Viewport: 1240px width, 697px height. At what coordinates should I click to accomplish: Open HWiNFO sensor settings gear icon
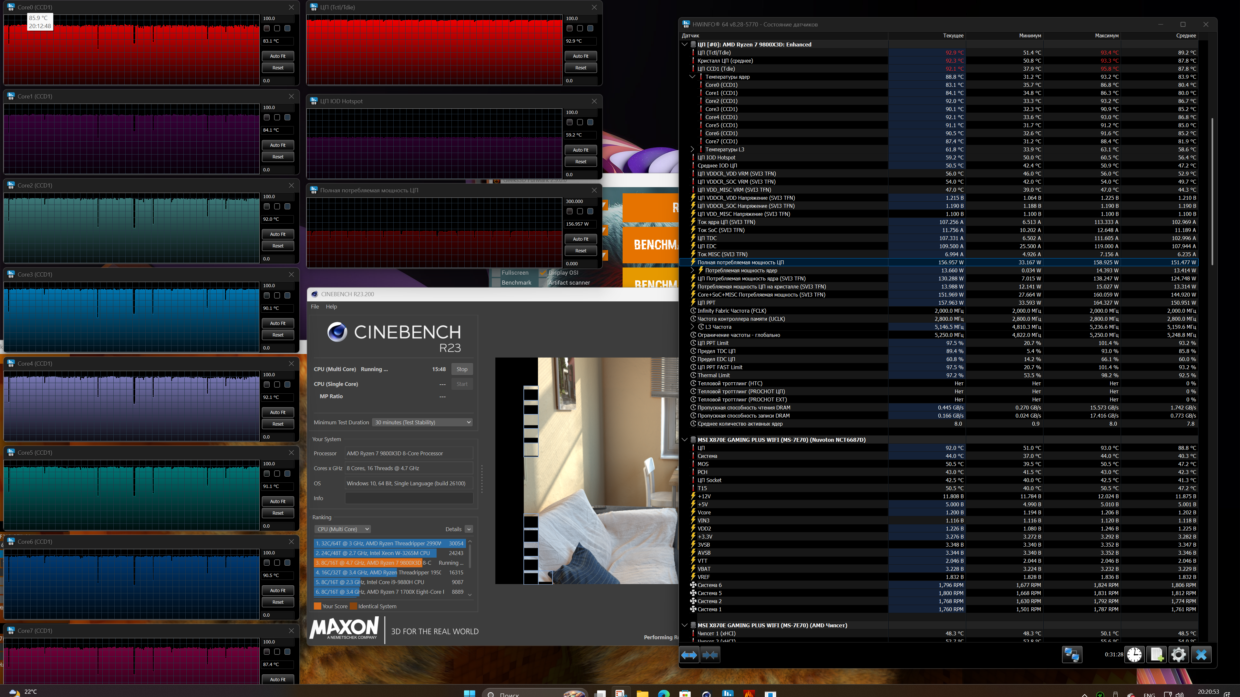pos(1178,655)
